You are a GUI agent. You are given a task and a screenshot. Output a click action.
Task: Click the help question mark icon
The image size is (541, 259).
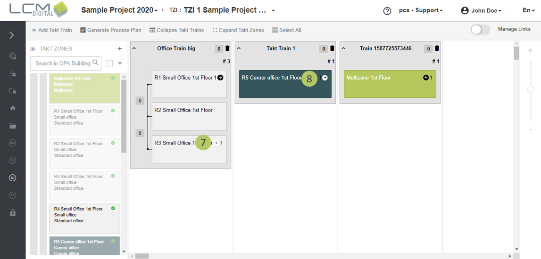coord(387,11)
